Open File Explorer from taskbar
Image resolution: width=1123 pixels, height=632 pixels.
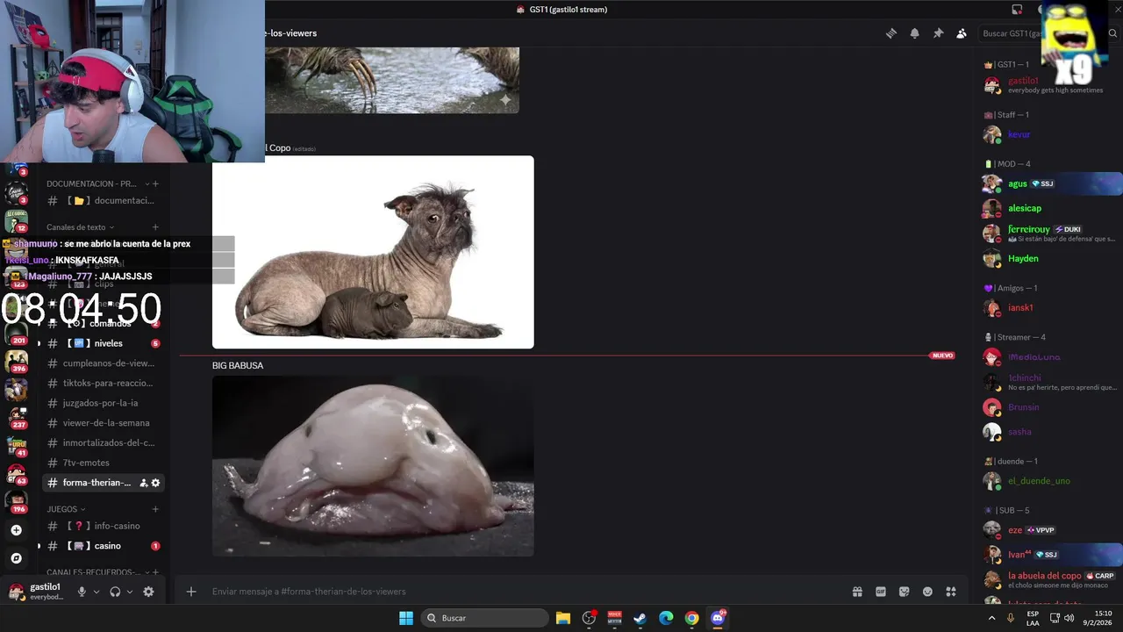point(563,618)
